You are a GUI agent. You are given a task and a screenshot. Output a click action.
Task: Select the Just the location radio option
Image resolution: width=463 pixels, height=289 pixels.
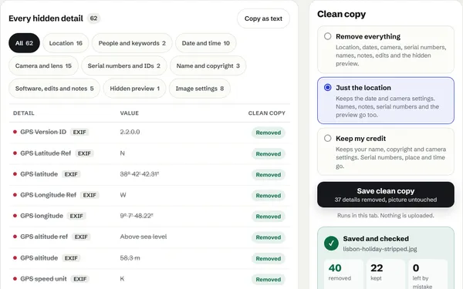327,88
